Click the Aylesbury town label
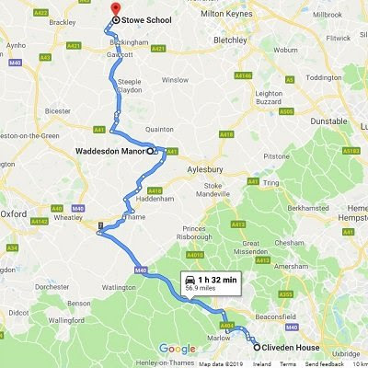Image resolution: width=368 pixels, height=368 pixels. pos(205,169)
